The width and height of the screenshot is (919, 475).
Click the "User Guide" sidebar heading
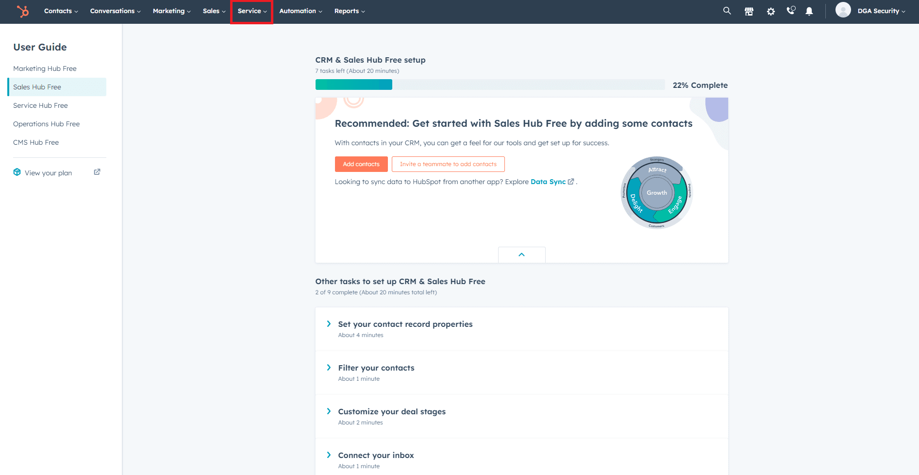tap(40, 47)
